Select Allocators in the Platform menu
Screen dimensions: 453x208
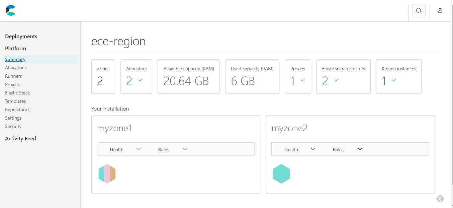(15, 68)
